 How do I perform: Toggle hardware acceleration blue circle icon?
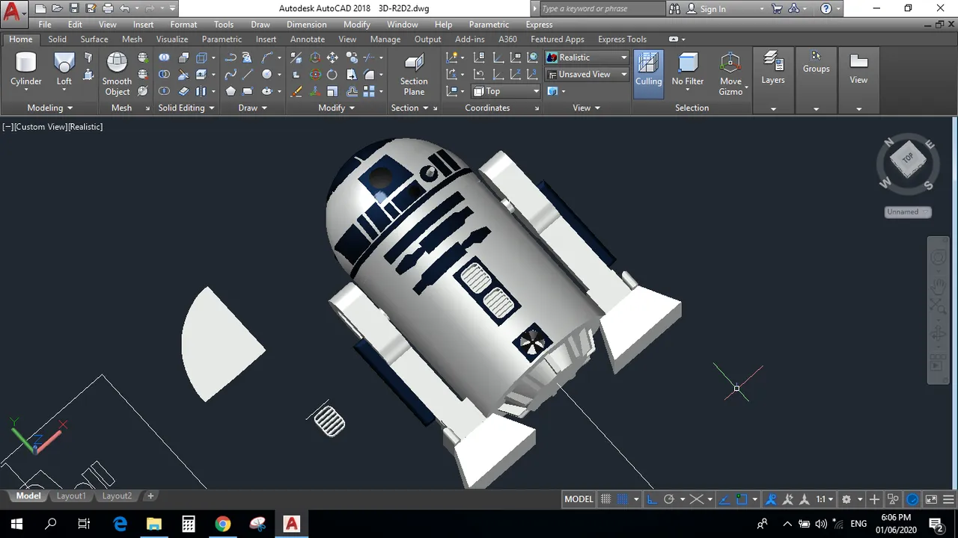[x=913, y=499]
